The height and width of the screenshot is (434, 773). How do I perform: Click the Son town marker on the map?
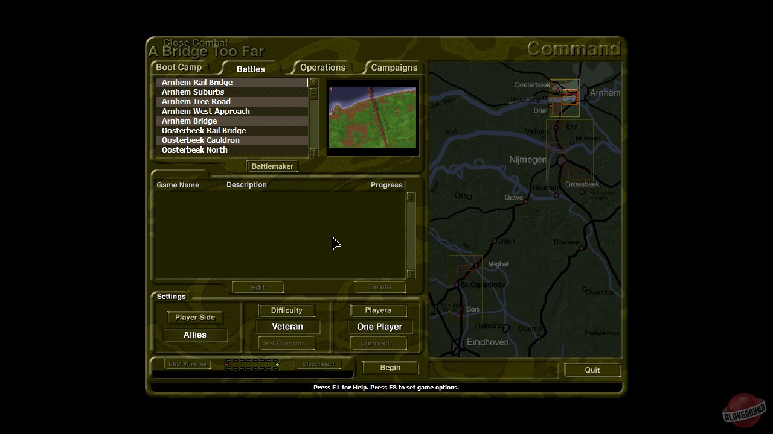coord(461,310)
